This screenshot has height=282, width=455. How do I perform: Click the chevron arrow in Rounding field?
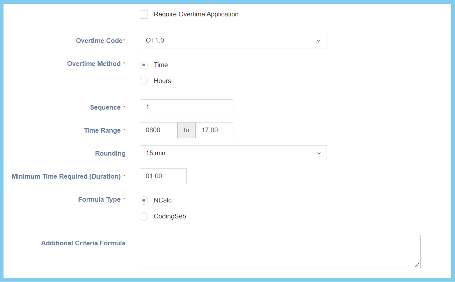pos(319,153)
